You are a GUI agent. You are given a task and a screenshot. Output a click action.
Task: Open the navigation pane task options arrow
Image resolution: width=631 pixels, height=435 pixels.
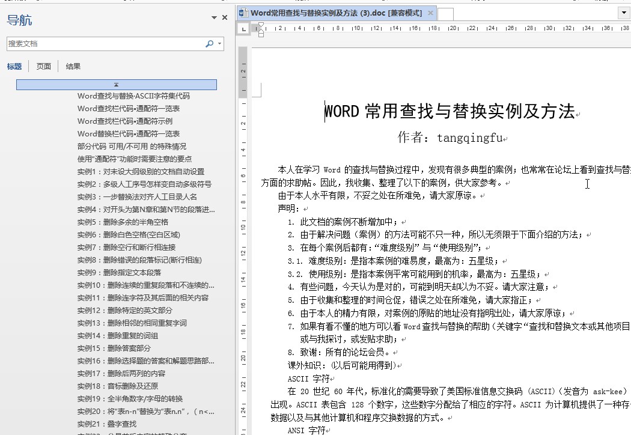[214, 18]
